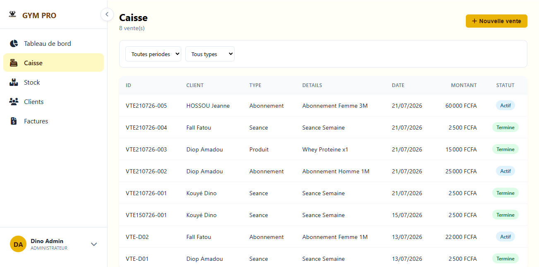Click the Nouvelle vente button

[496, 21]
